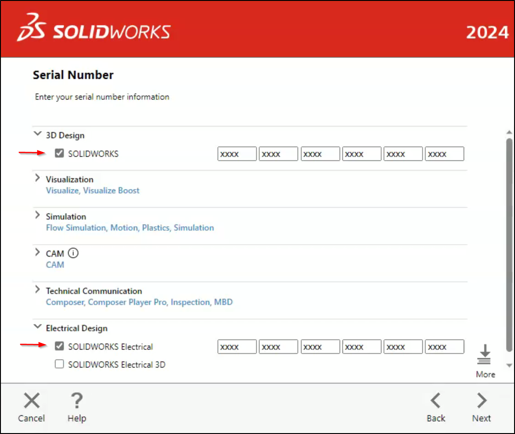Click the Visualization heading text
This screenshot has height=434, width=515.
[x=70, y=179]
